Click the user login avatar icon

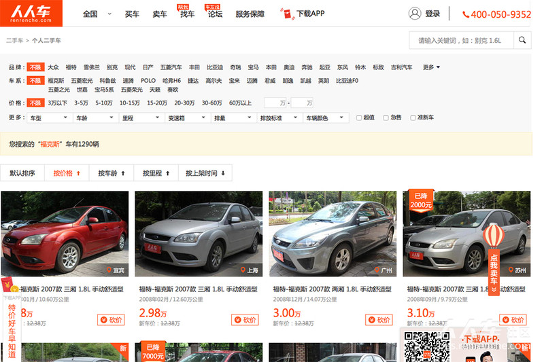(415, 14)
